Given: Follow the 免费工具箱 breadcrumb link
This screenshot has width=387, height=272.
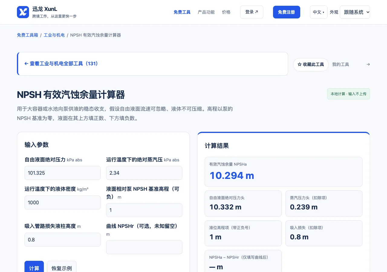Looking at the screenshot, I should tap(28, 35).
